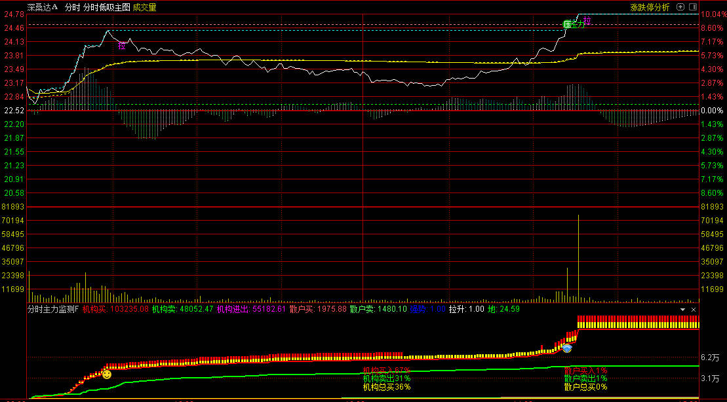Click the 24.46 price on the left axis

tap(14, 27)
